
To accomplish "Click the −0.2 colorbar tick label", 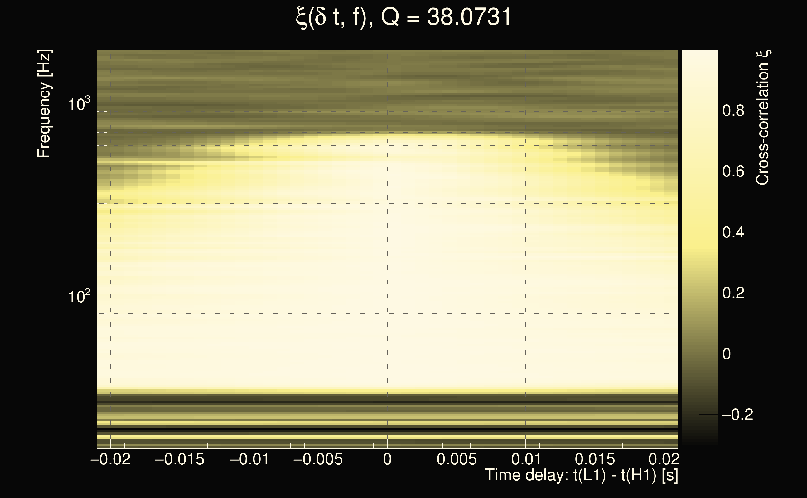I will [x=737, y=415].
